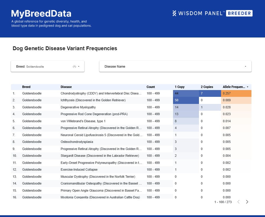
Task: Open the Breed filter dropdown
Action: coord(47,66)
